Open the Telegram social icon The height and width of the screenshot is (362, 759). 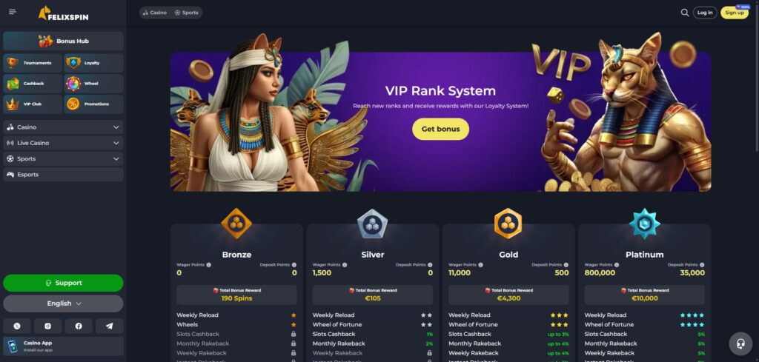click(110, 326)
